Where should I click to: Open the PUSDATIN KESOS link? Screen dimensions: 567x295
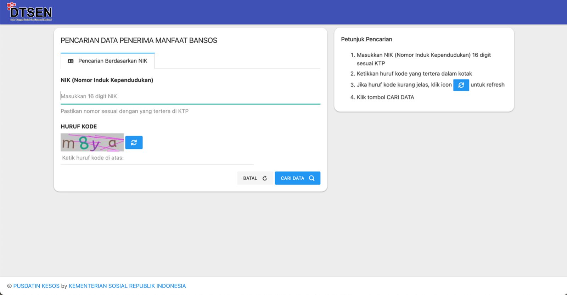pos(37,286)
